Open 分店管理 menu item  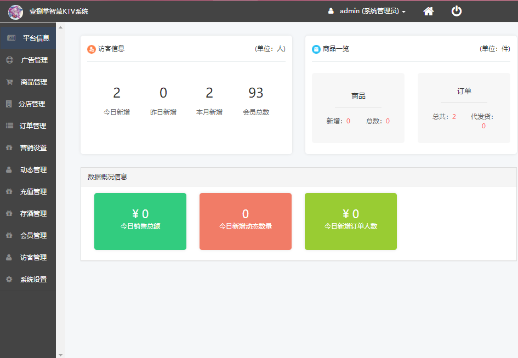(x=28, y=104)
